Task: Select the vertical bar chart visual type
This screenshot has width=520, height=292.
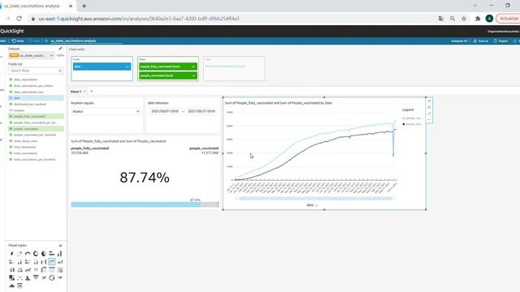Action: tap(59, 254)
